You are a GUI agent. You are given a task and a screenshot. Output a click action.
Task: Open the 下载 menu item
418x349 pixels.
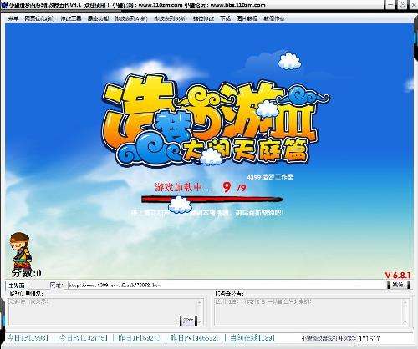pos(225,18)
